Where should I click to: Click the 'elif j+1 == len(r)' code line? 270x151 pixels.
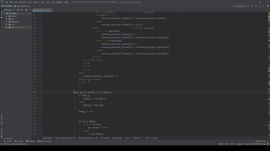click(93, 92)
